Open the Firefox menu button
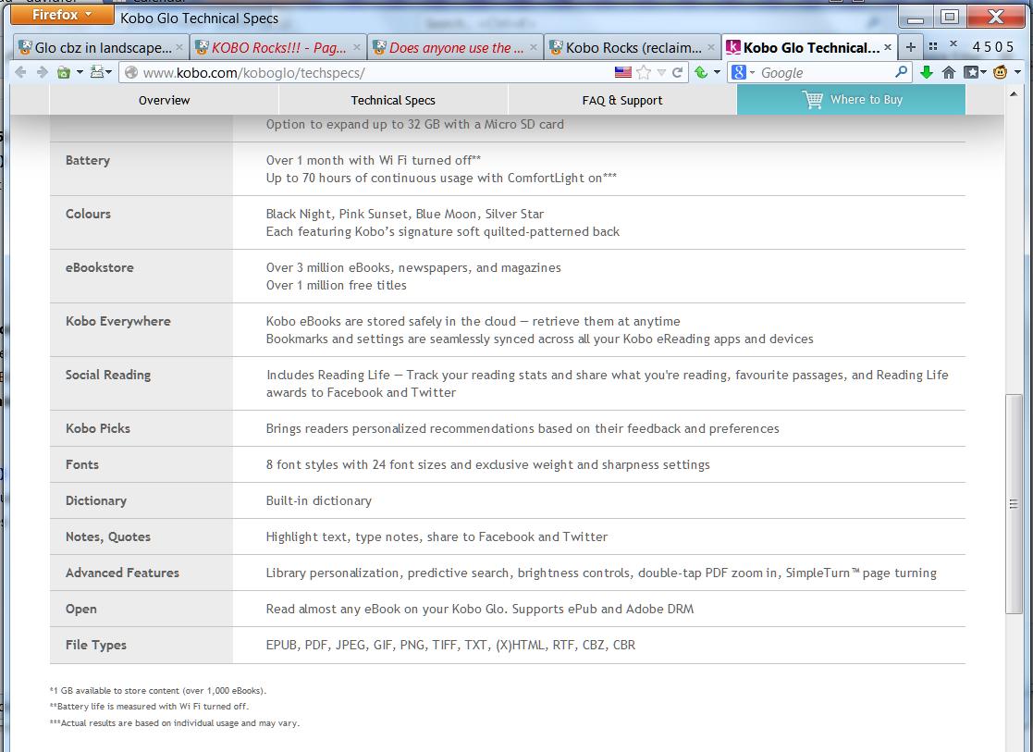Image resolution: width=1033 pixels, height=752 pixels. [x=62, y=15]
